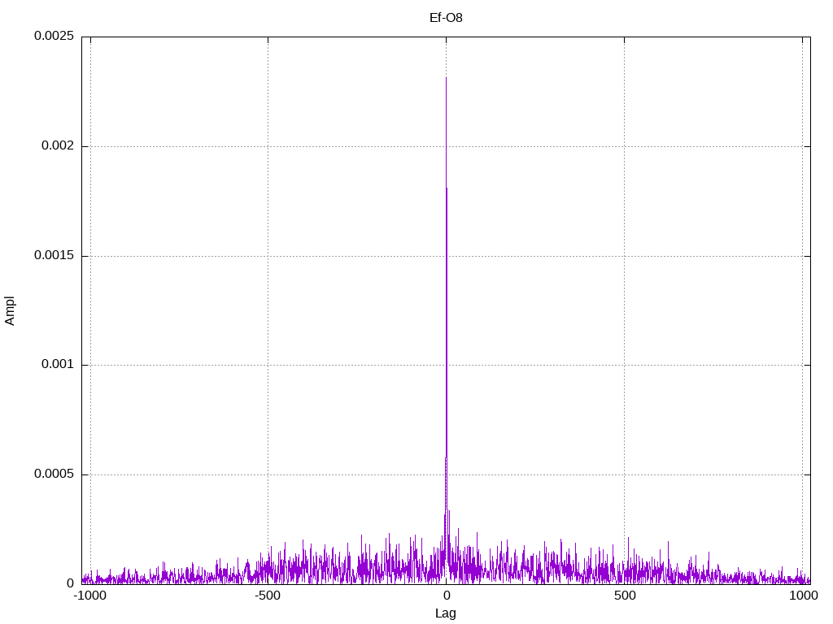This screenshot has height=624, width=833.
Task: Click the y-axis tick value 0.0005
Action: (55, 474)
